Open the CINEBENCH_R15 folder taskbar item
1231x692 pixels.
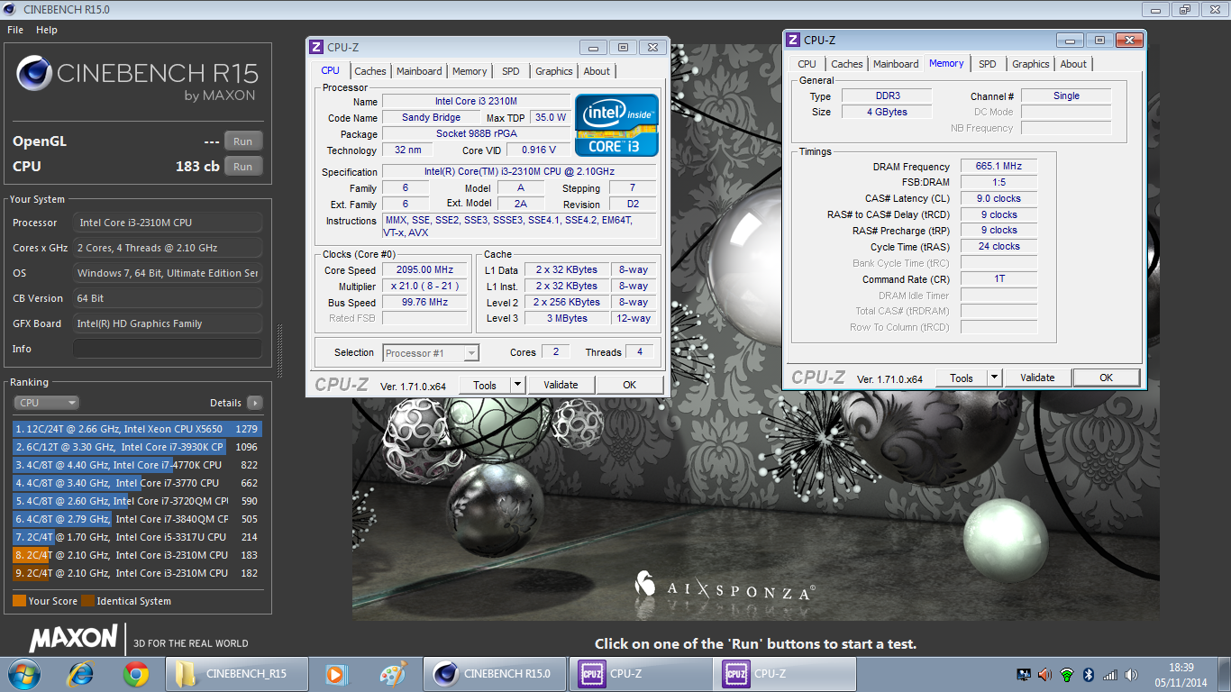(237, 673)
